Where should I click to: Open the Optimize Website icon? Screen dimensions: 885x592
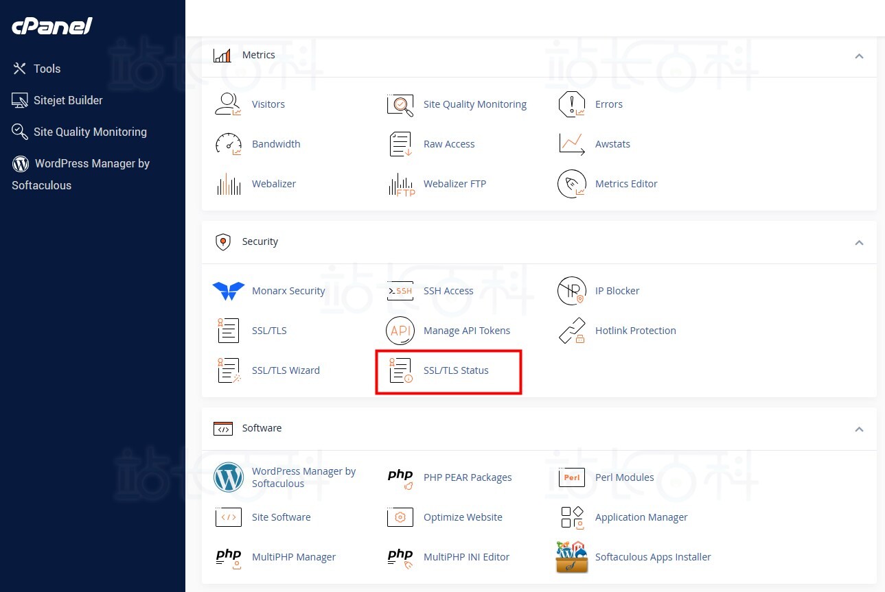coord(400,517)
